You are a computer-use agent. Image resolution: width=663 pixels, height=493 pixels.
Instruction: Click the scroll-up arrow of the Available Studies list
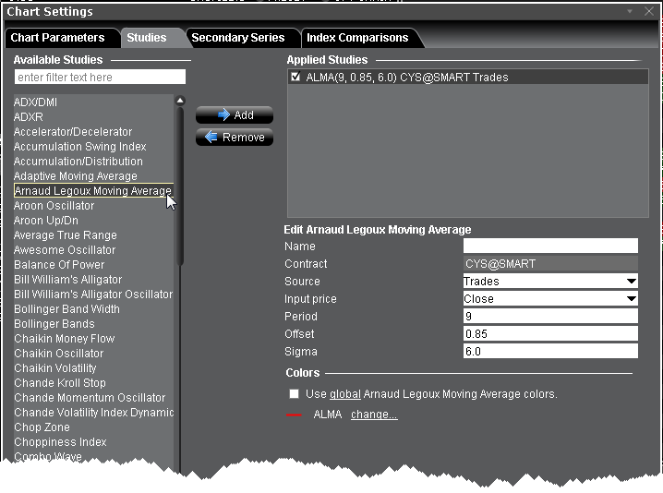pyautogui.click(x=180, y=101)
